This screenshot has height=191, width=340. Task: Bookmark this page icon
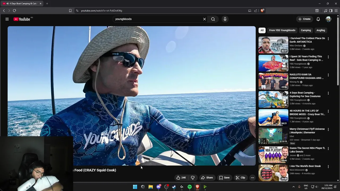tap(70, 11)
